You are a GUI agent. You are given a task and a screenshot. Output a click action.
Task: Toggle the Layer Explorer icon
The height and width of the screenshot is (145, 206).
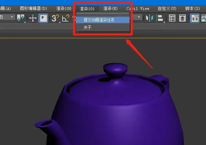(182, 18)
